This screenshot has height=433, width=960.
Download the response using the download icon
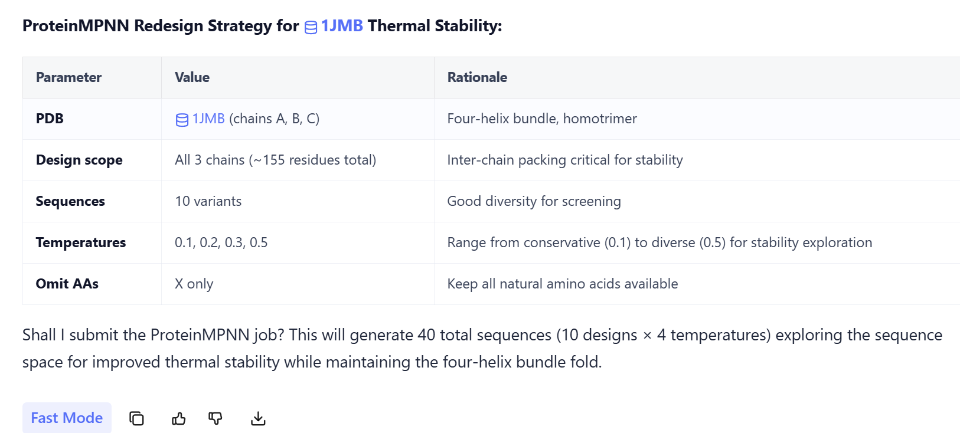258,418
